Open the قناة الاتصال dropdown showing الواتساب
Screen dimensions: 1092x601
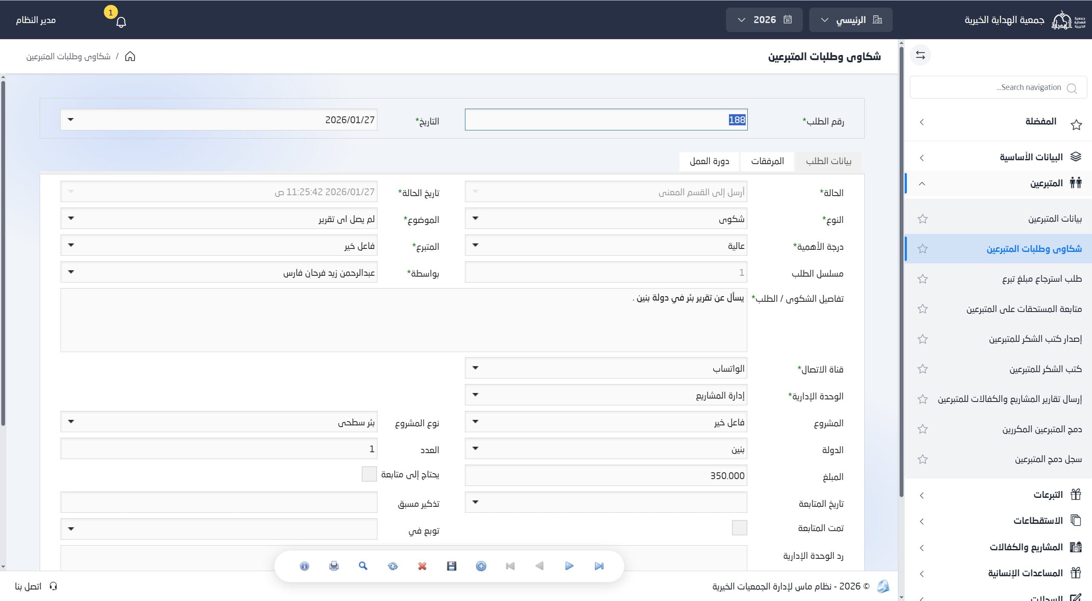[x=606, y=368]
